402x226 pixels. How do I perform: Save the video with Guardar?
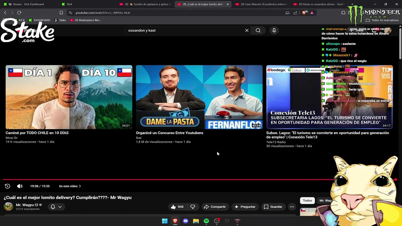point(273,207)
